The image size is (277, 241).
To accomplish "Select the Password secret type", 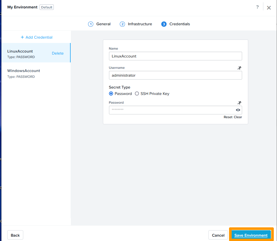I will pyautogui.click(x=111, y=93).
